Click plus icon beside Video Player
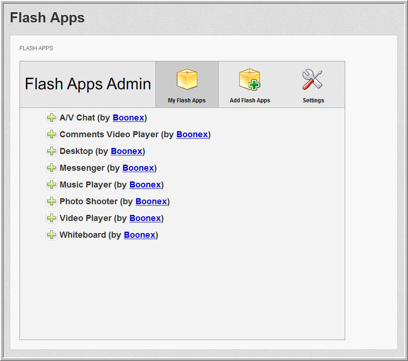 (x=51, y=218)
